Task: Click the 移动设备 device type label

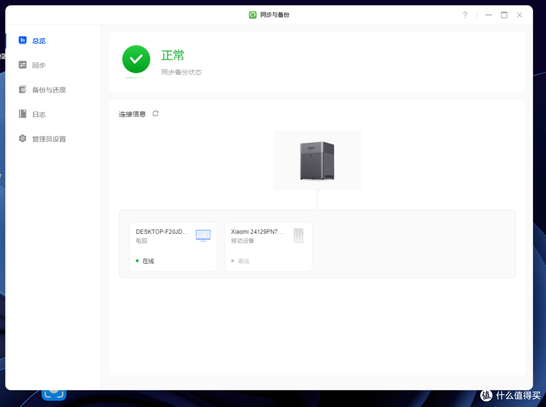Action: coord(242,241)
